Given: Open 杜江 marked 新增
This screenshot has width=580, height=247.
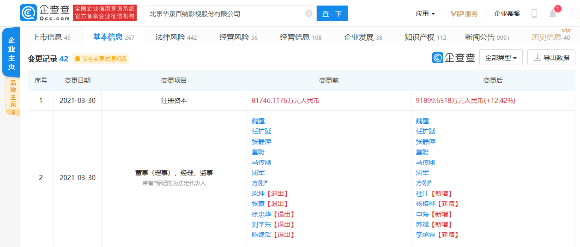Looking at the screenshot, I should pos(422,193).
